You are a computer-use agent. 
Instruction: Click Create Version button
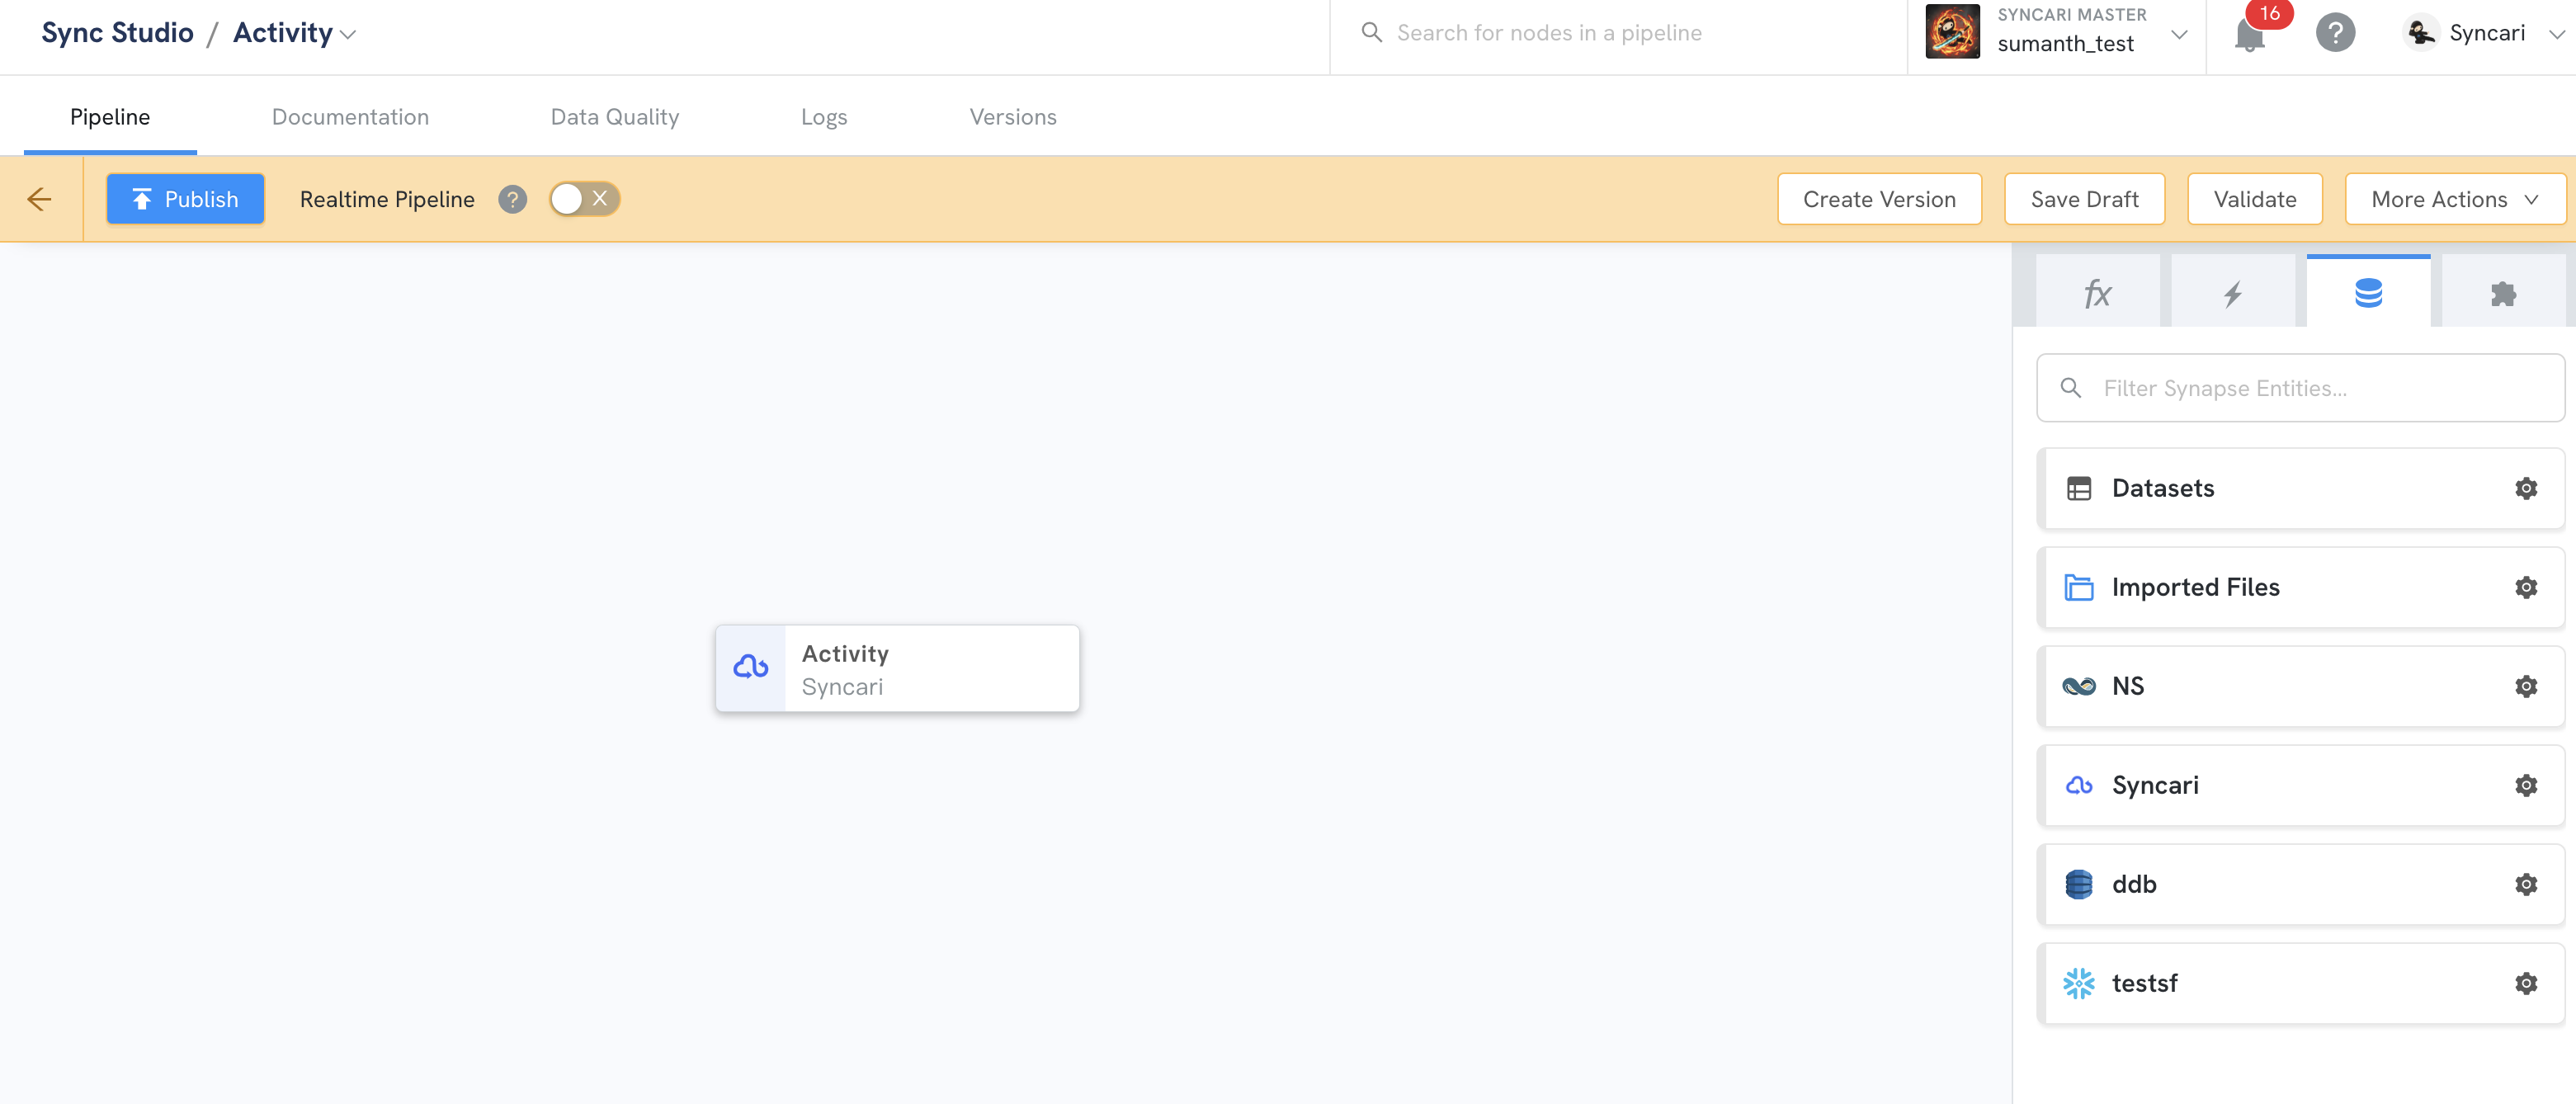tap(1879, 199)
